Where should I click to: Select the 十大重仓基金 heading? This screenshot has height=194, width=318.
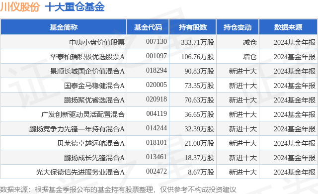point(75,7)
